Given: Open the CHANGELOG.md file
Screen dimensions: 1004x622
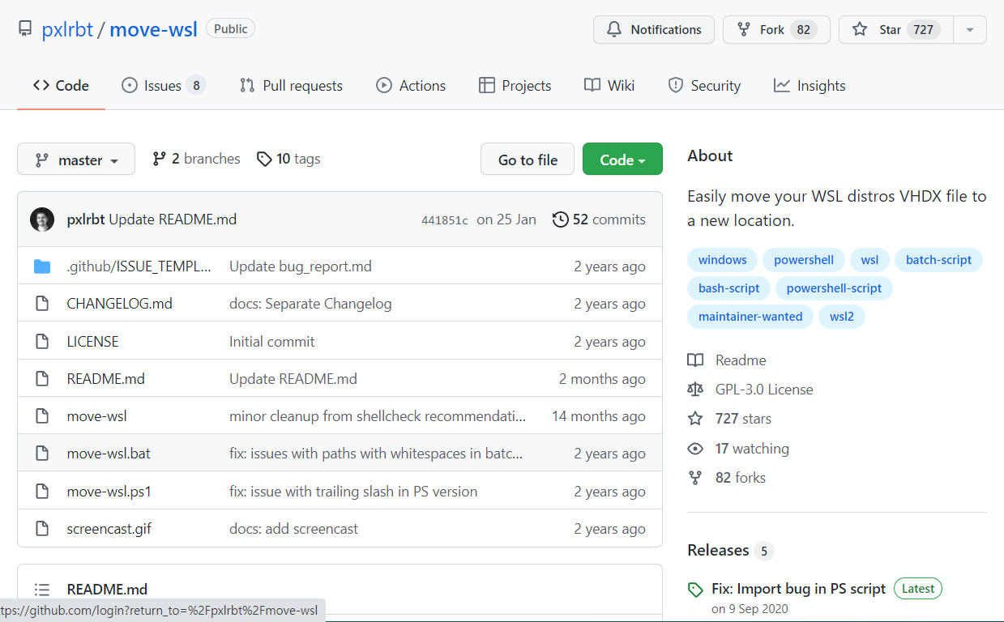Looking at the screenshot, I should (x=119, y=304).
